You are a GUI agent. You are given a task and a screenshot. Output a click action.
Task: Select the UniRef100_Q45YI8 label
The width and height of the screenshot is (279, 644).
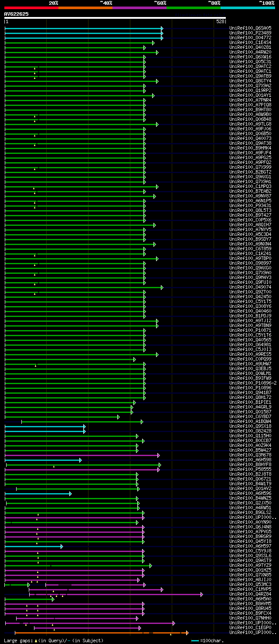(x=250, y=542)
